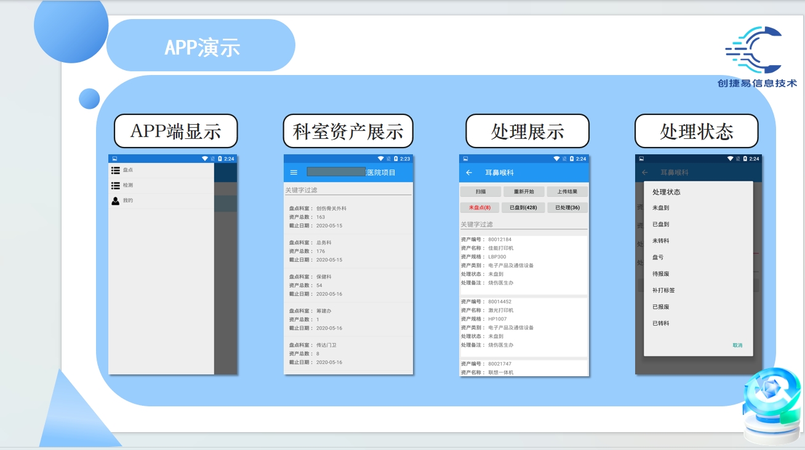
Task: Select 待报废 in the 处理状态 dialog
Action: pyautogui.click(x=661, y=274)
